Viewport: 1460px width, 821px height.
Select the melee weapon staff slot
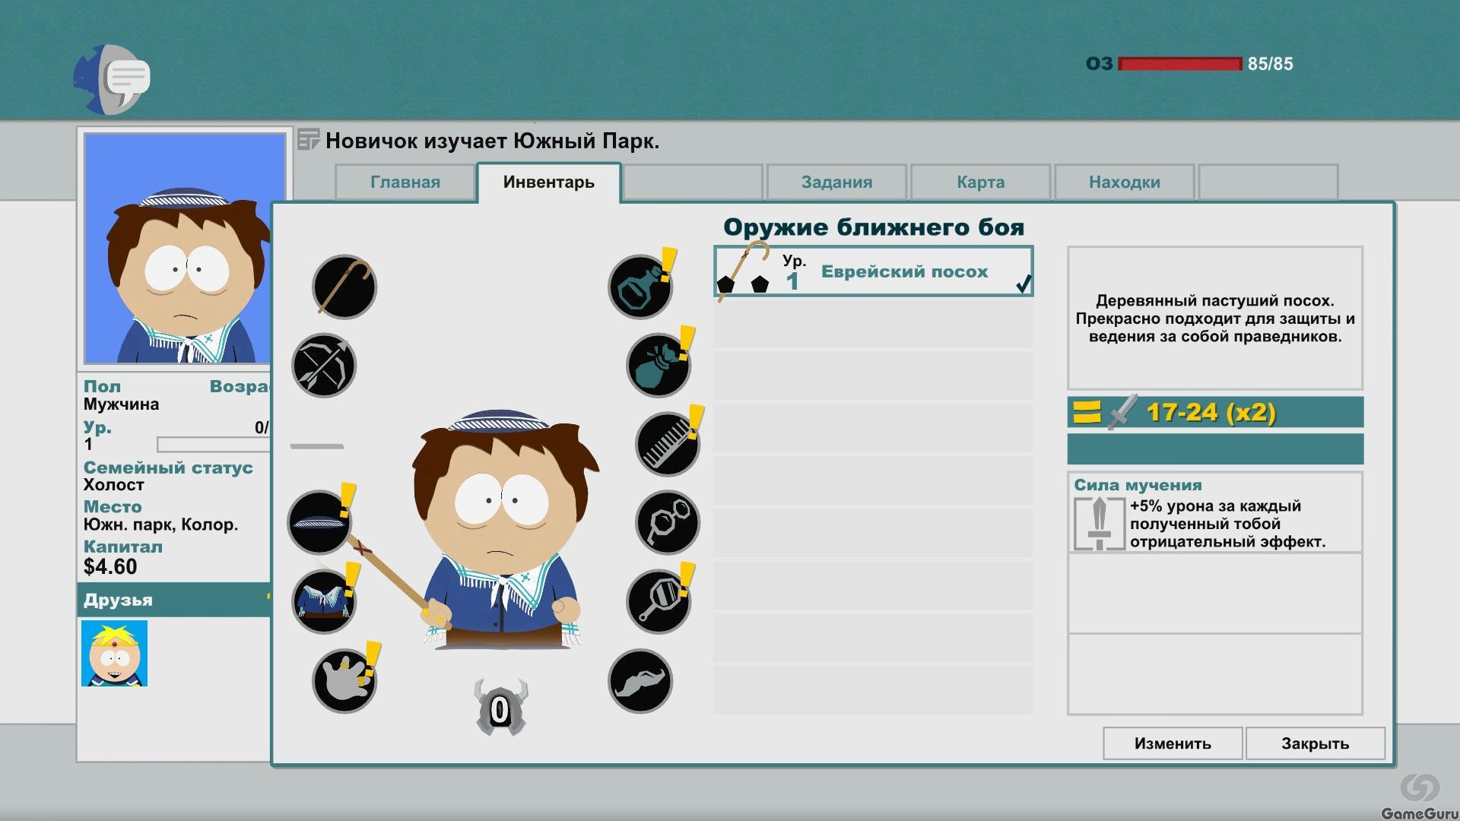pyautogui.click(x=344, y=287)
